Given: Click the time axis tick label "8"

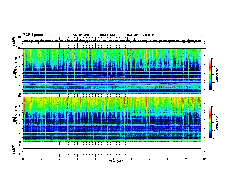Looking at the screenshot, I should tap(168, 159).
